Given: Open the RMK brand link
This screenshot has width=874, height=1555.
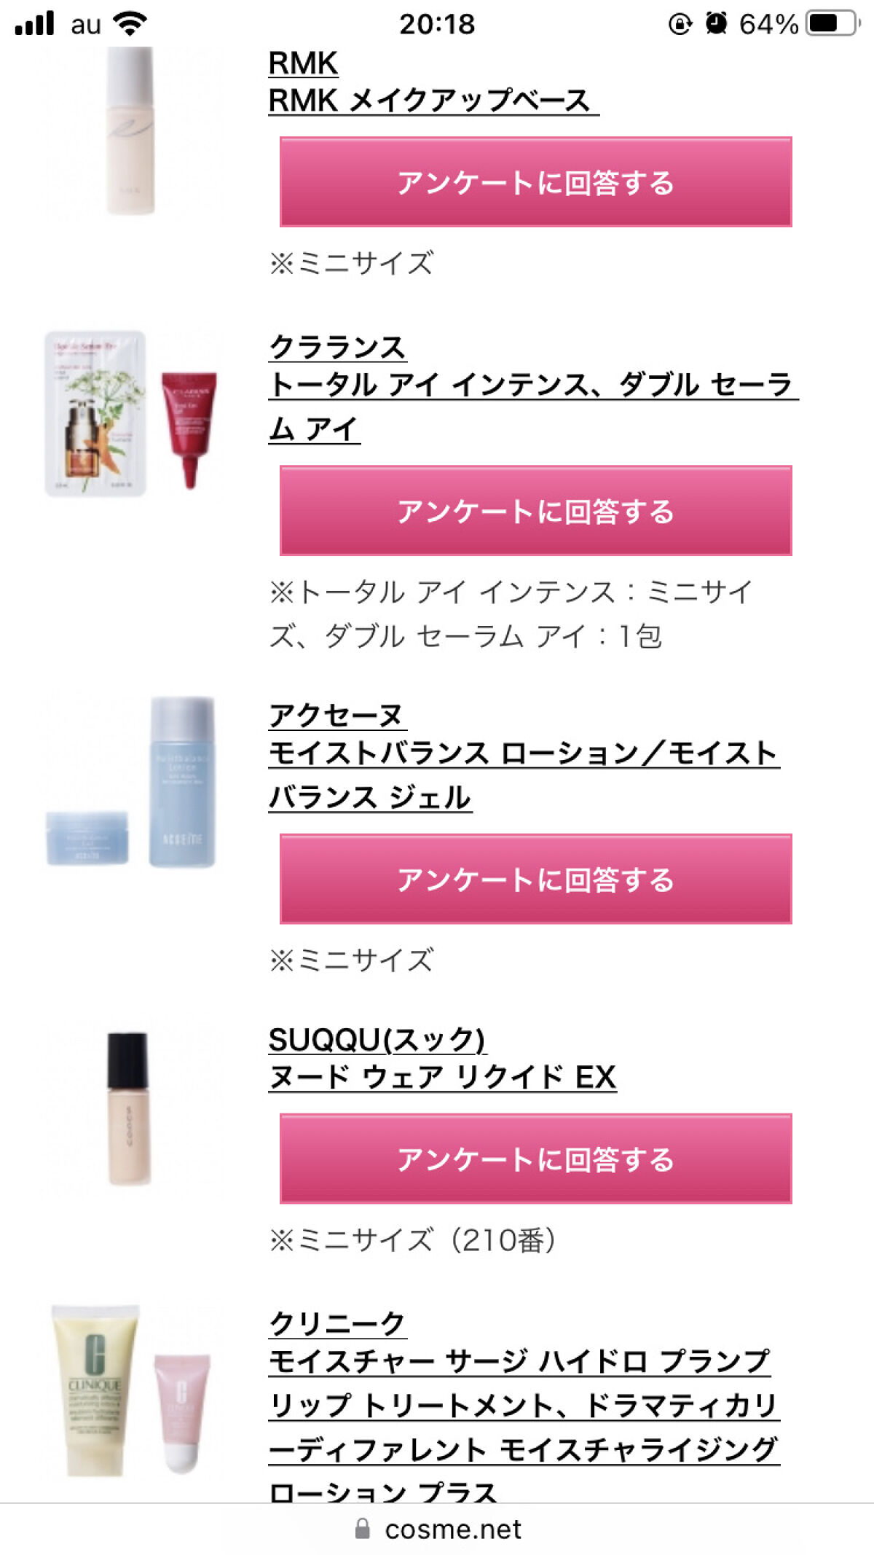Looking at the screenshot, I should click(303, 63).
